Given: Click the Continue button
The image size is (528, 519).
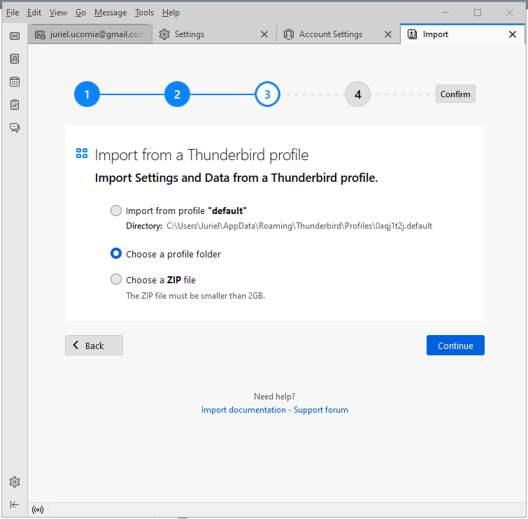Looking at the screenshot, I should [x=455, y=346].
